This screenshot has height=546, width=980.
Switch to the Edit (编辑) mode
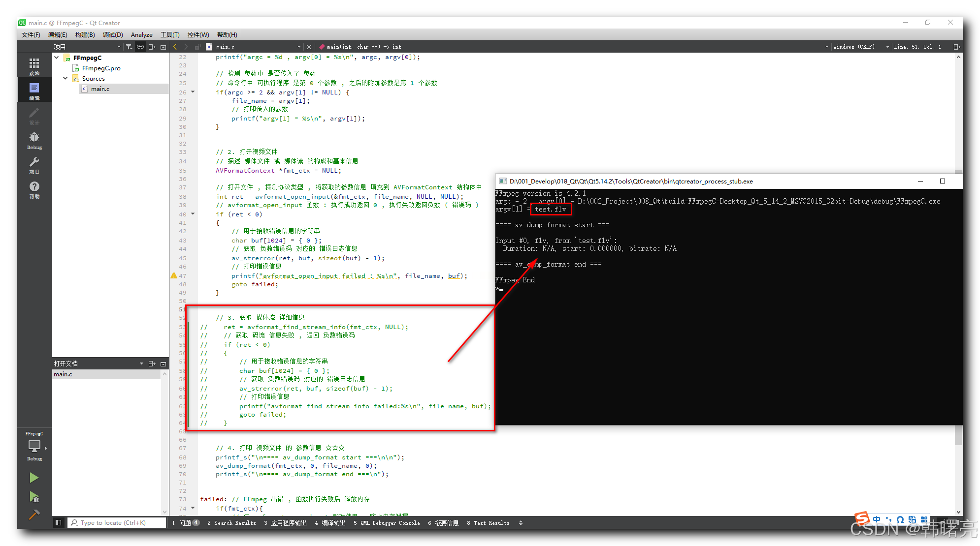coord(34,91)
